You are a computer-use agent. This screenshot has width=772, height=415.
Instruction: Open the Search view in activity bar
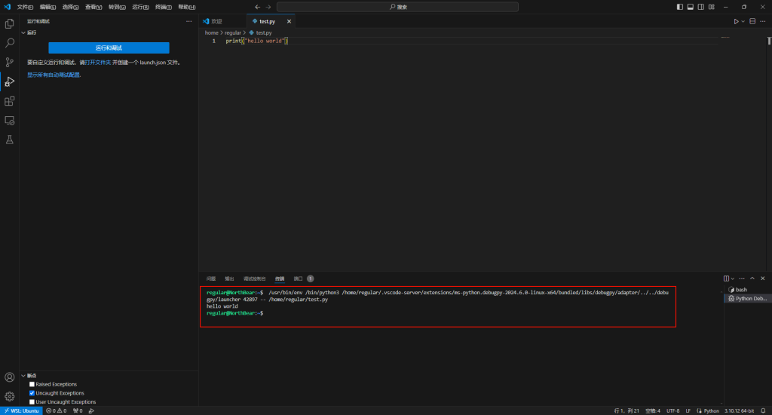point(10,43)
